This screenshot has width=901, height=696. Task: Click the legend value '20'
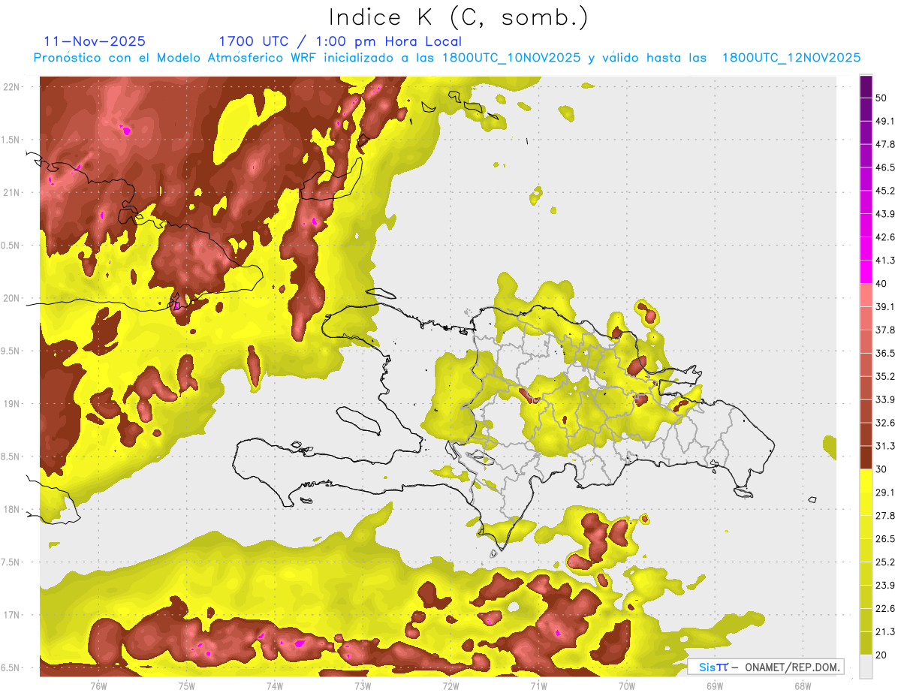[x=881, y=655]
